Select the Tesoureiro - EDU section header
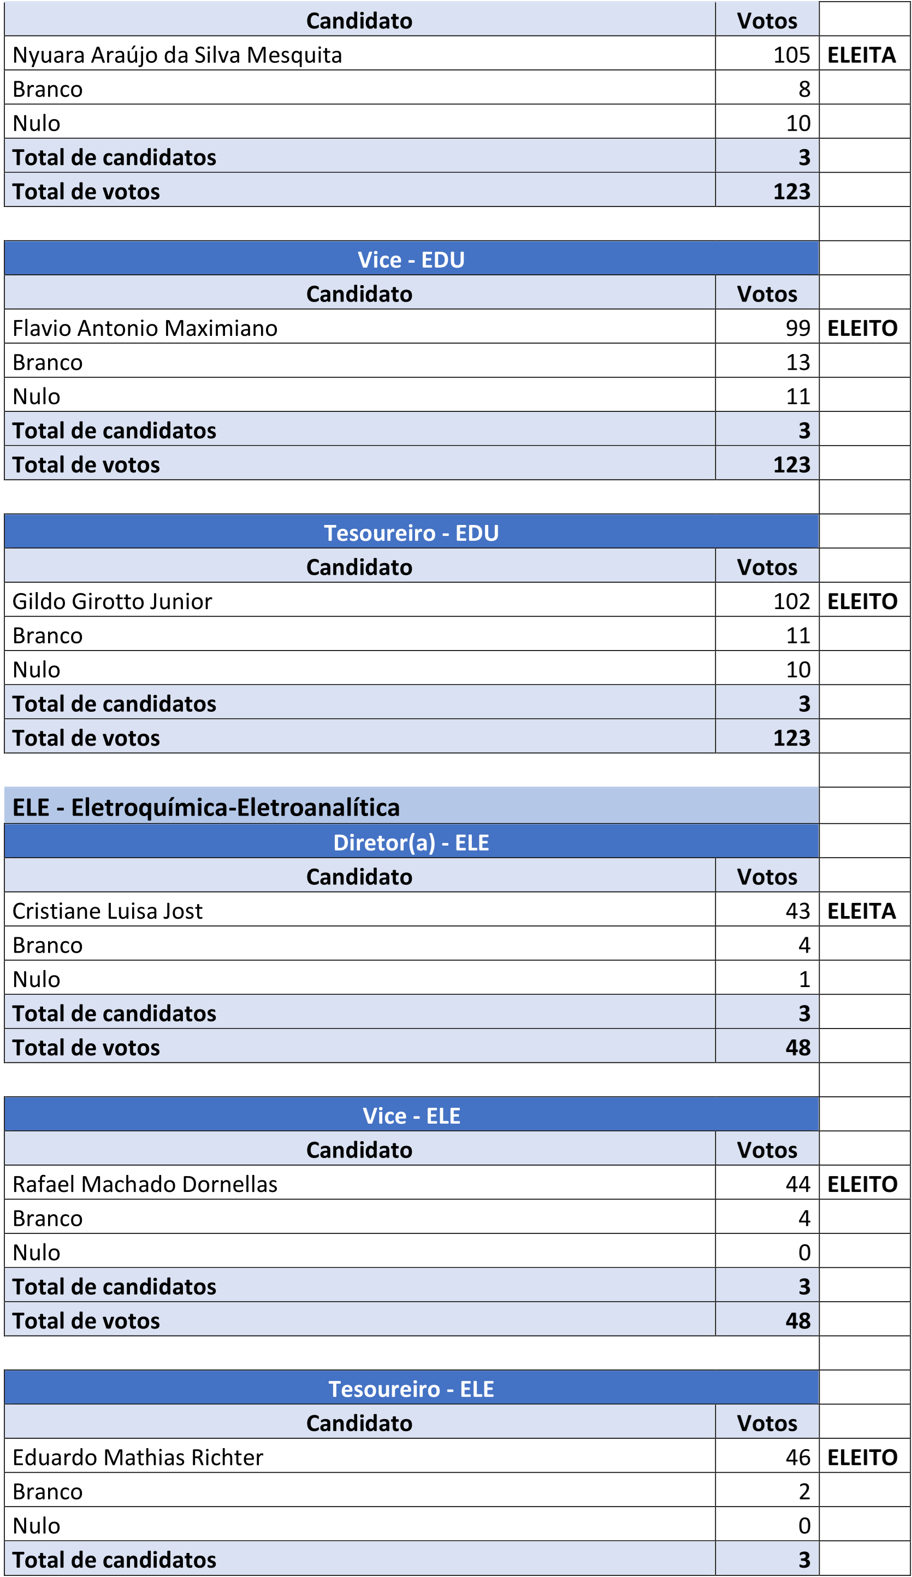Viewport: 912px width, 1577px height. [x=411, y=533]
